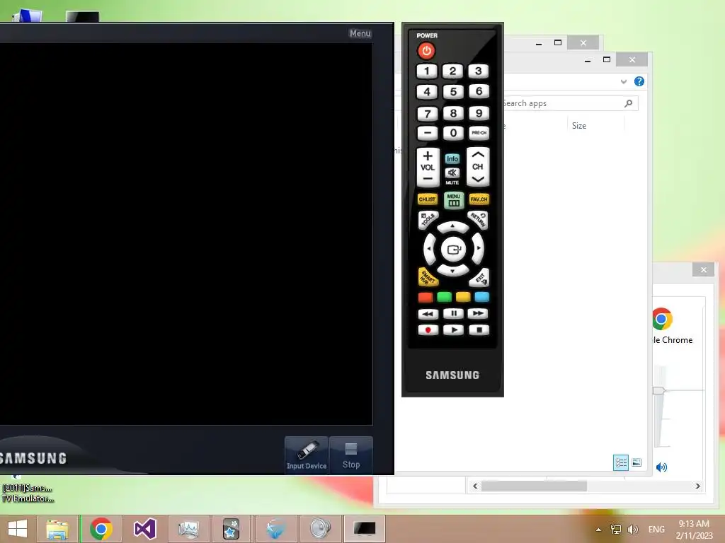Click the remote's up arrow key
725x543 pixels.
coord(452,227)
